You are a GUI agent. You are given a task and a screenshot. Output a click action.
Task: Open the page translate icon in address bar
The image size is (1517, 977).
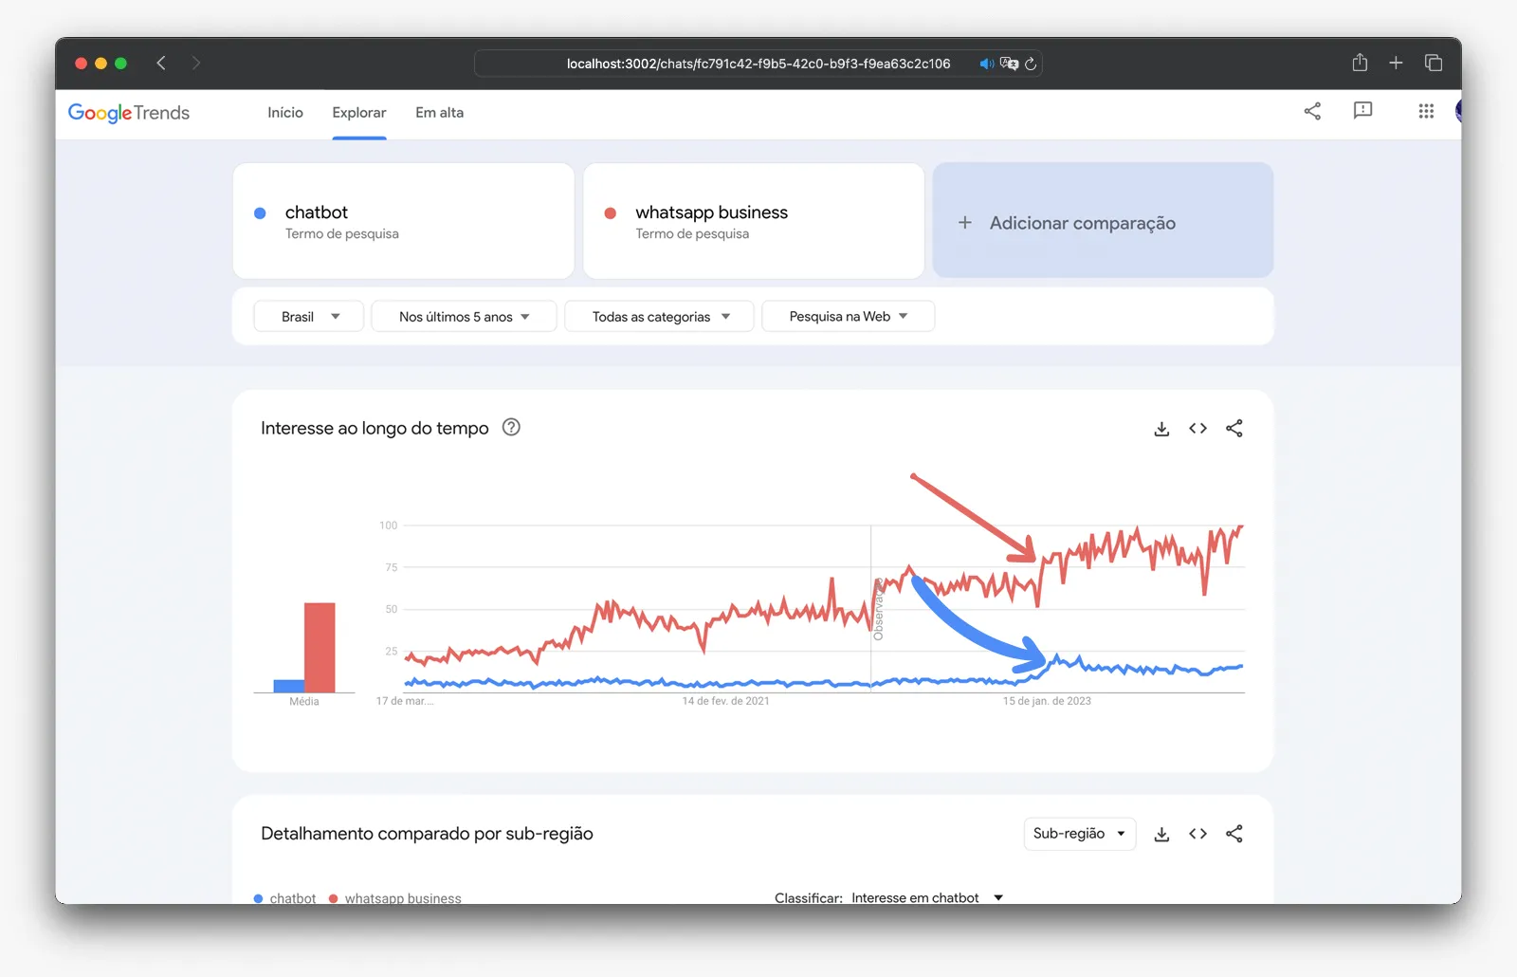1009,64
